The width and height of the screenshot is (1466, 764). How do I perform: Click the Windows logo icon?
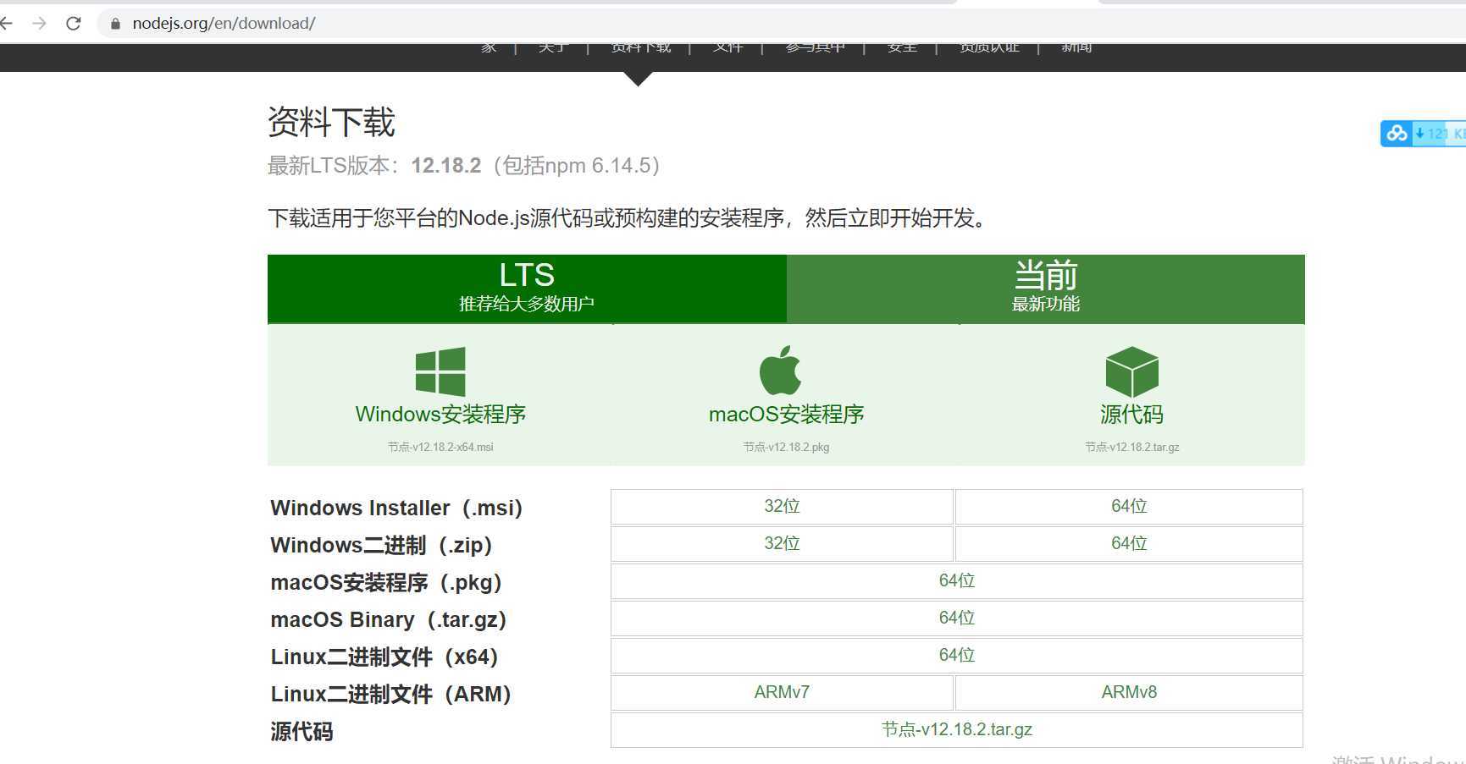(x=440, y=371)
